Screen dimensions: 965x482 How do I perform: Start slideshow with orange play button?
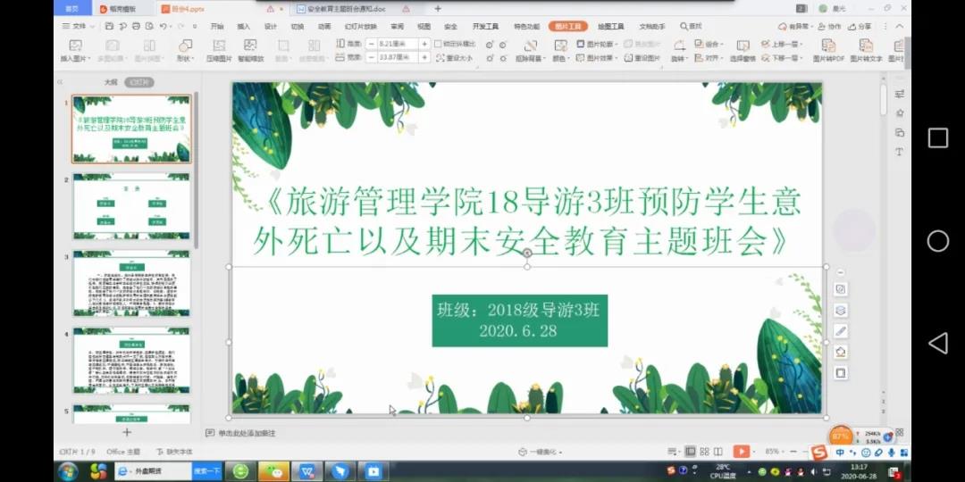[x=741, y=452]
